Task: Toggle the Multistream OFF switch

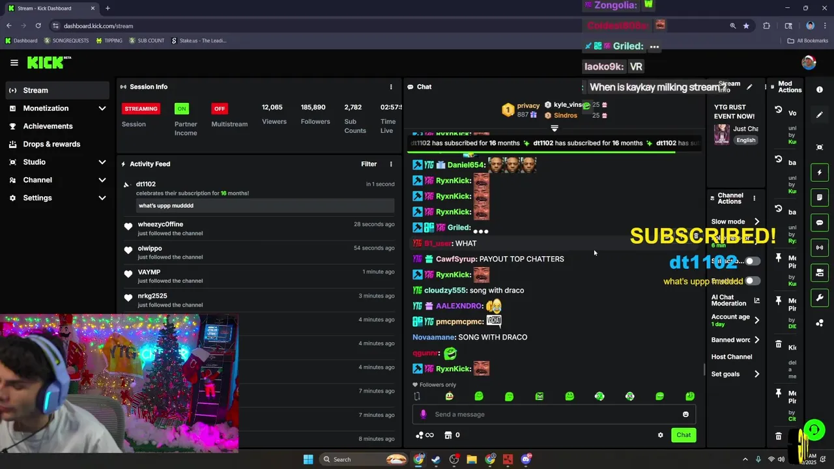Action: click(x=220, y=109)
